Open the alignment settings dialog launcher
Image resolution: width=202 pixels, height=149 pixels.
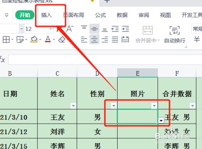click(186, 47)
